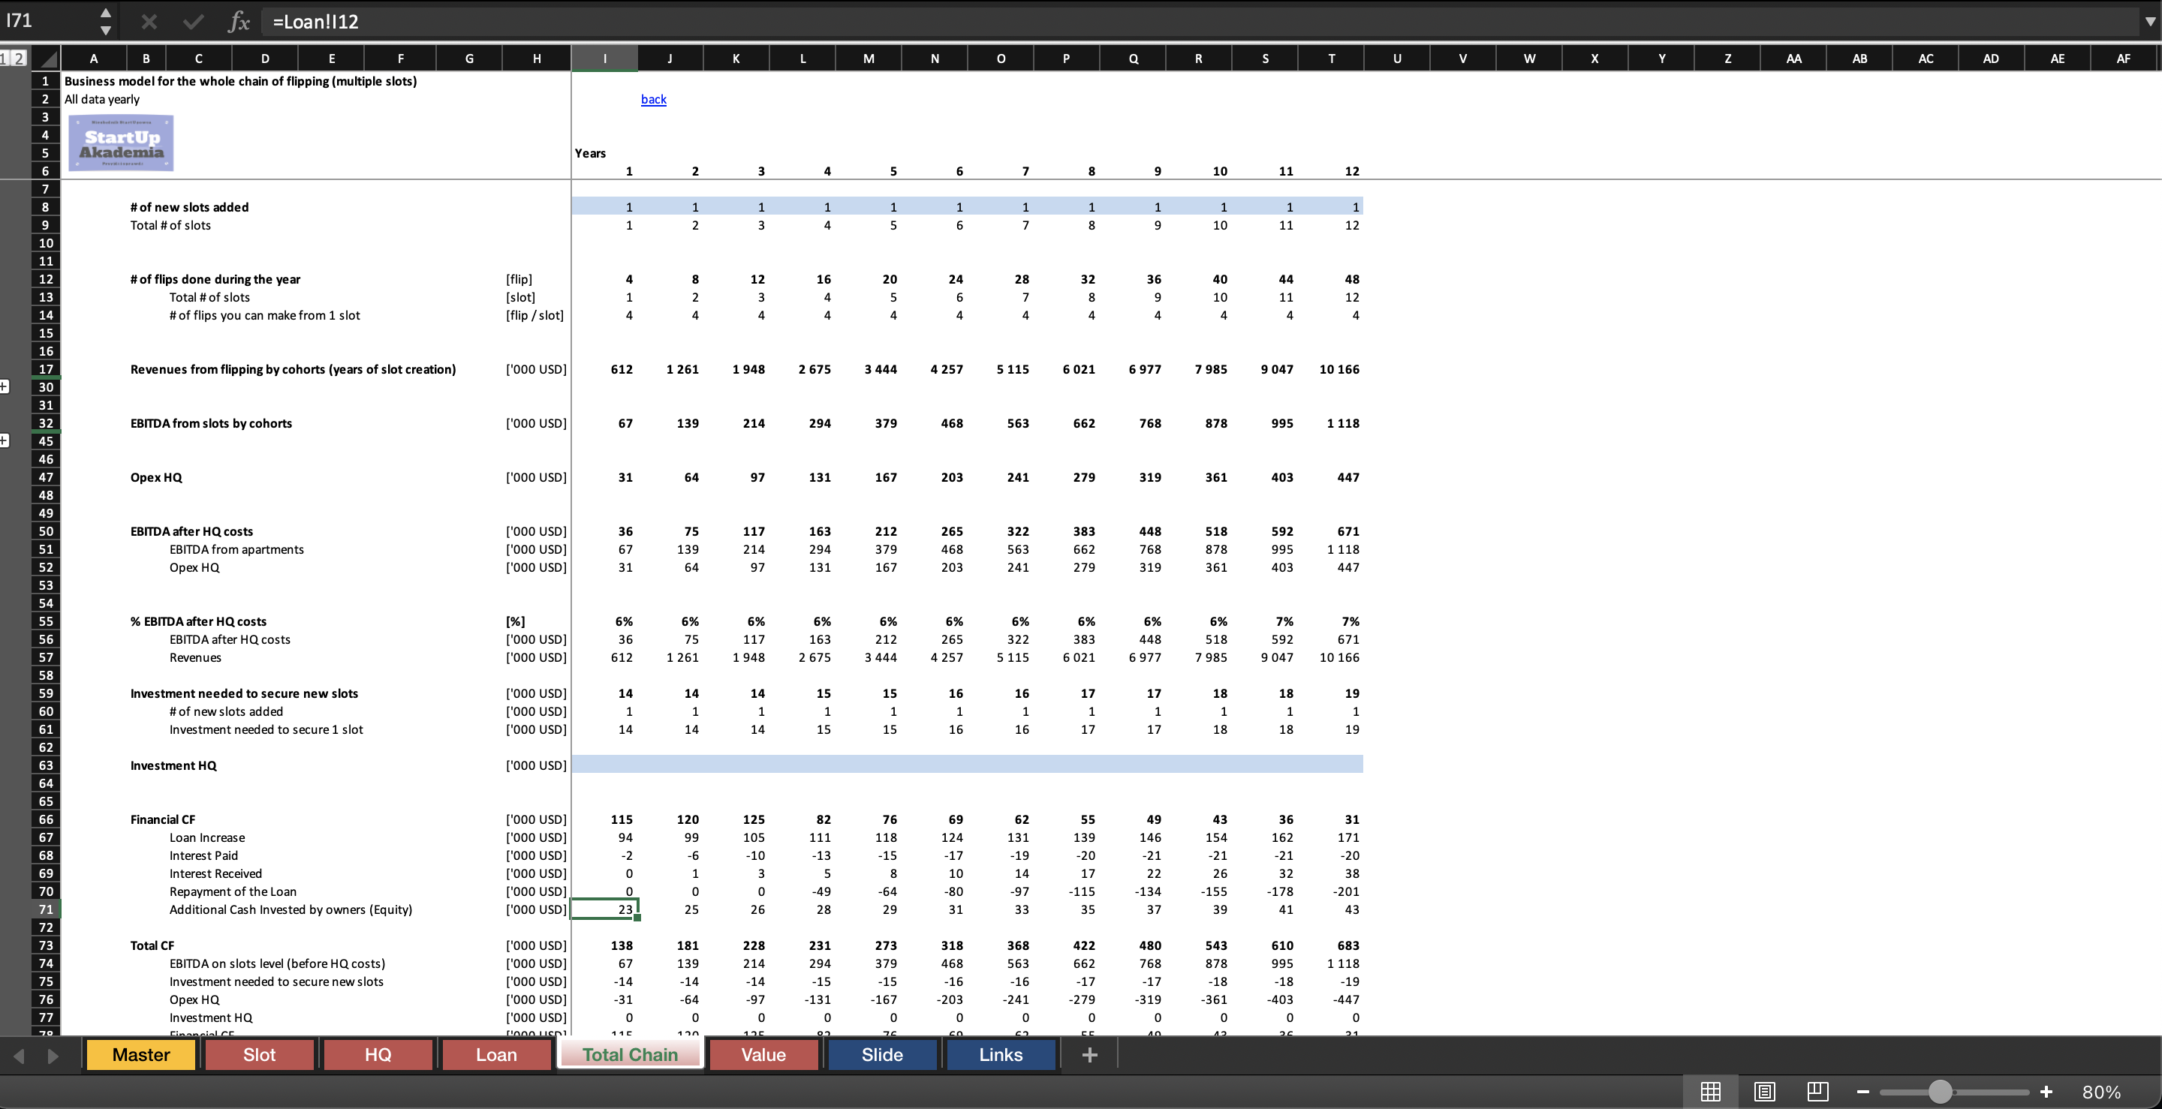This screenshot has width=2162, height=1109.
Task: Click the 'Total CF' row label
Action: click(152, 945)
